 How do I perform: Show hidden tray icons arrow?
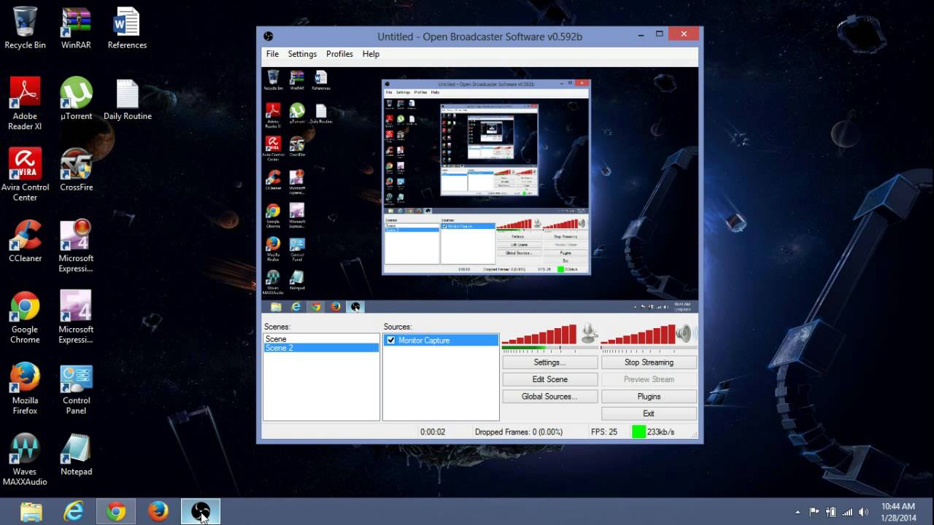798,512
